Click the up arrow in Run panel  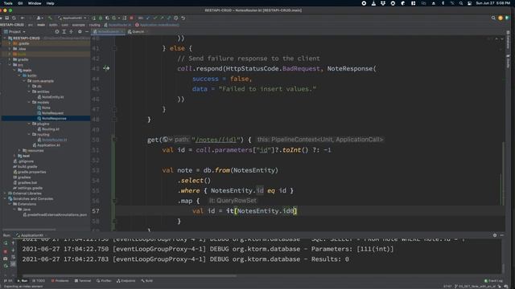coord(13,243)
